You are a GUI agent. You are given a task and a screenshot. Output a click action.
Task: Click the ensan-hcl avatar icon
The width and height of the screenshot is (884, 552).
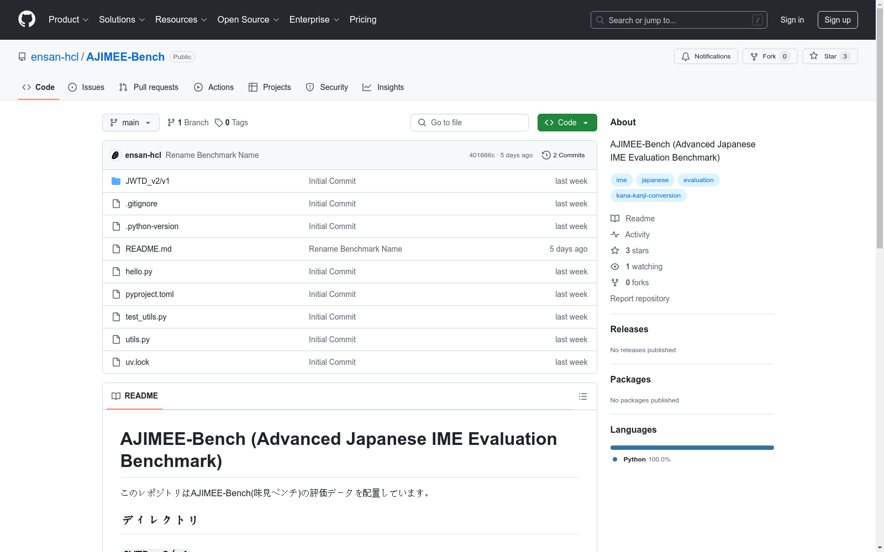pos(115,155)
